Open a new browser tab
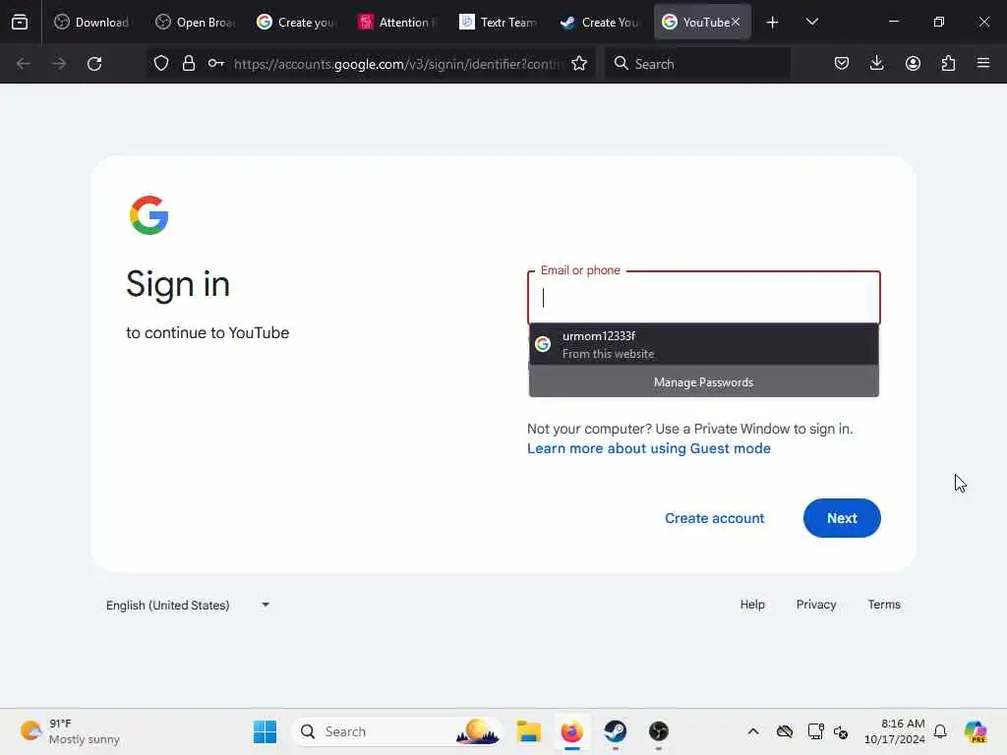 point(773,23)
